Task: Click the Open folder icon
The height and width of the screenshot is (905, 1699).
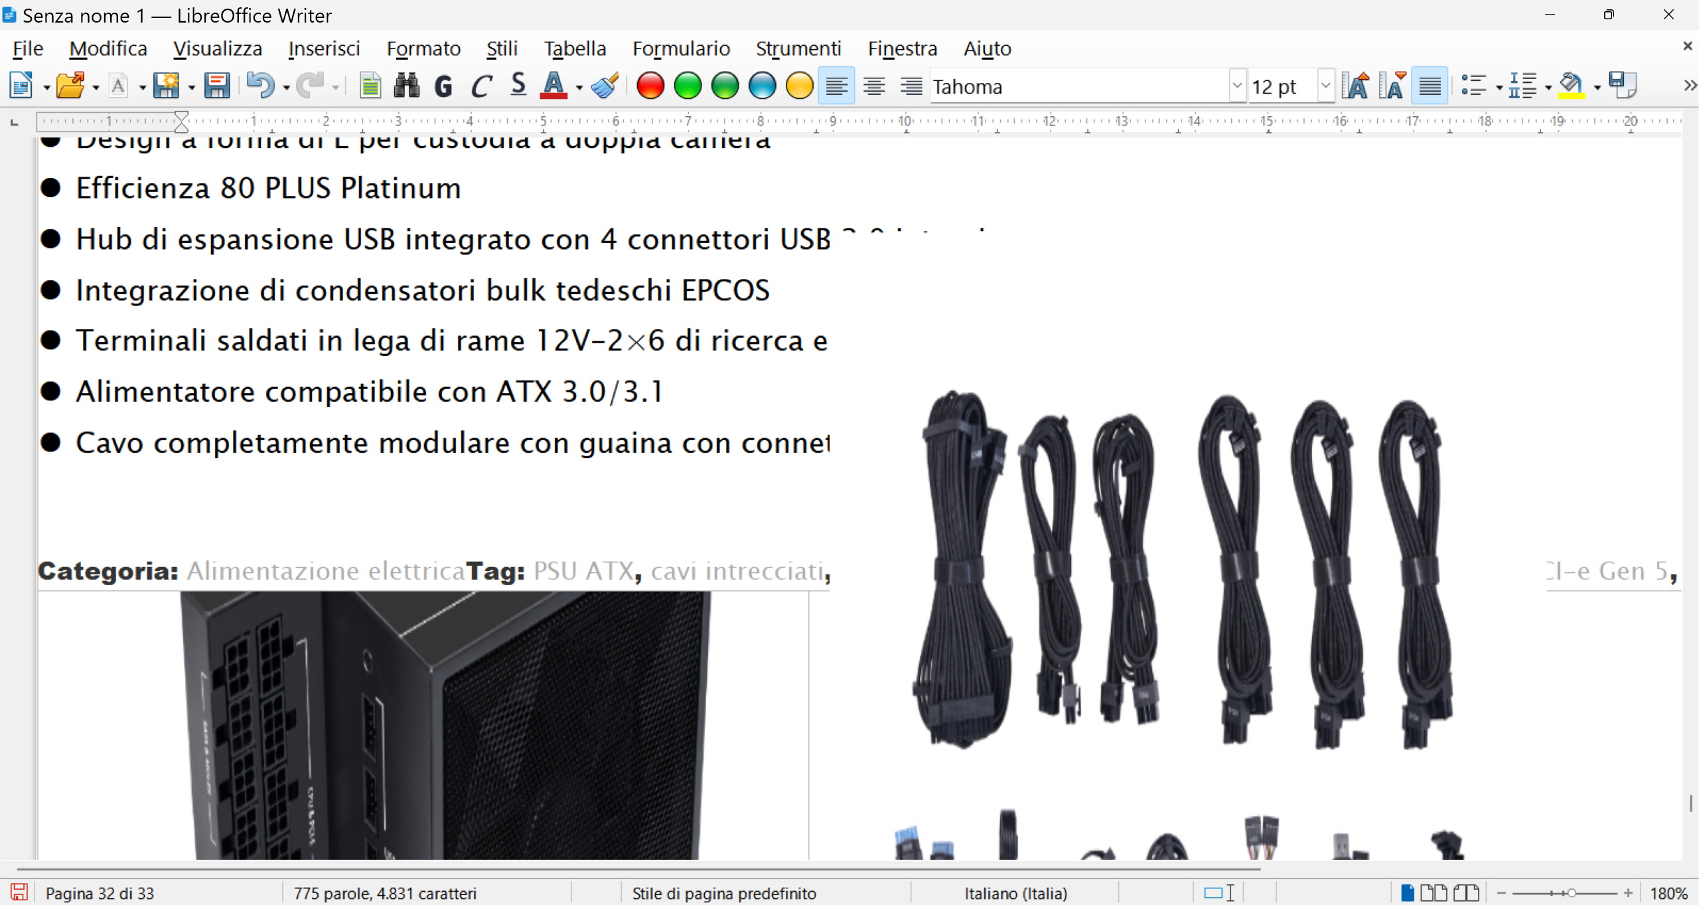Action: [70, 86]
